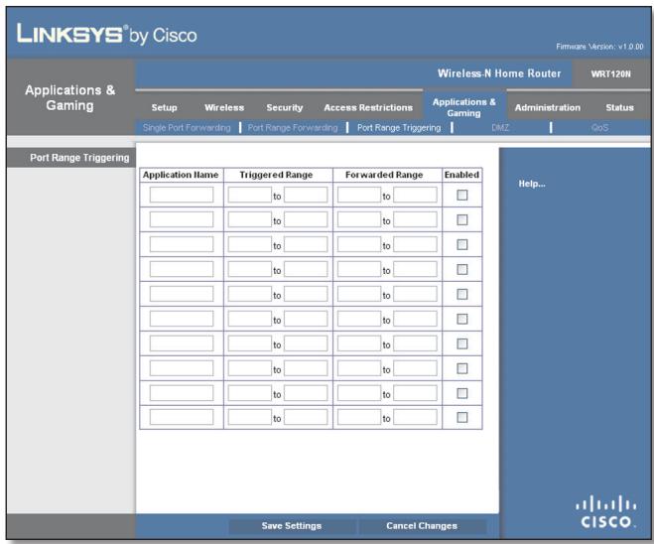Enable the first row's checkbox

point(462,195)
